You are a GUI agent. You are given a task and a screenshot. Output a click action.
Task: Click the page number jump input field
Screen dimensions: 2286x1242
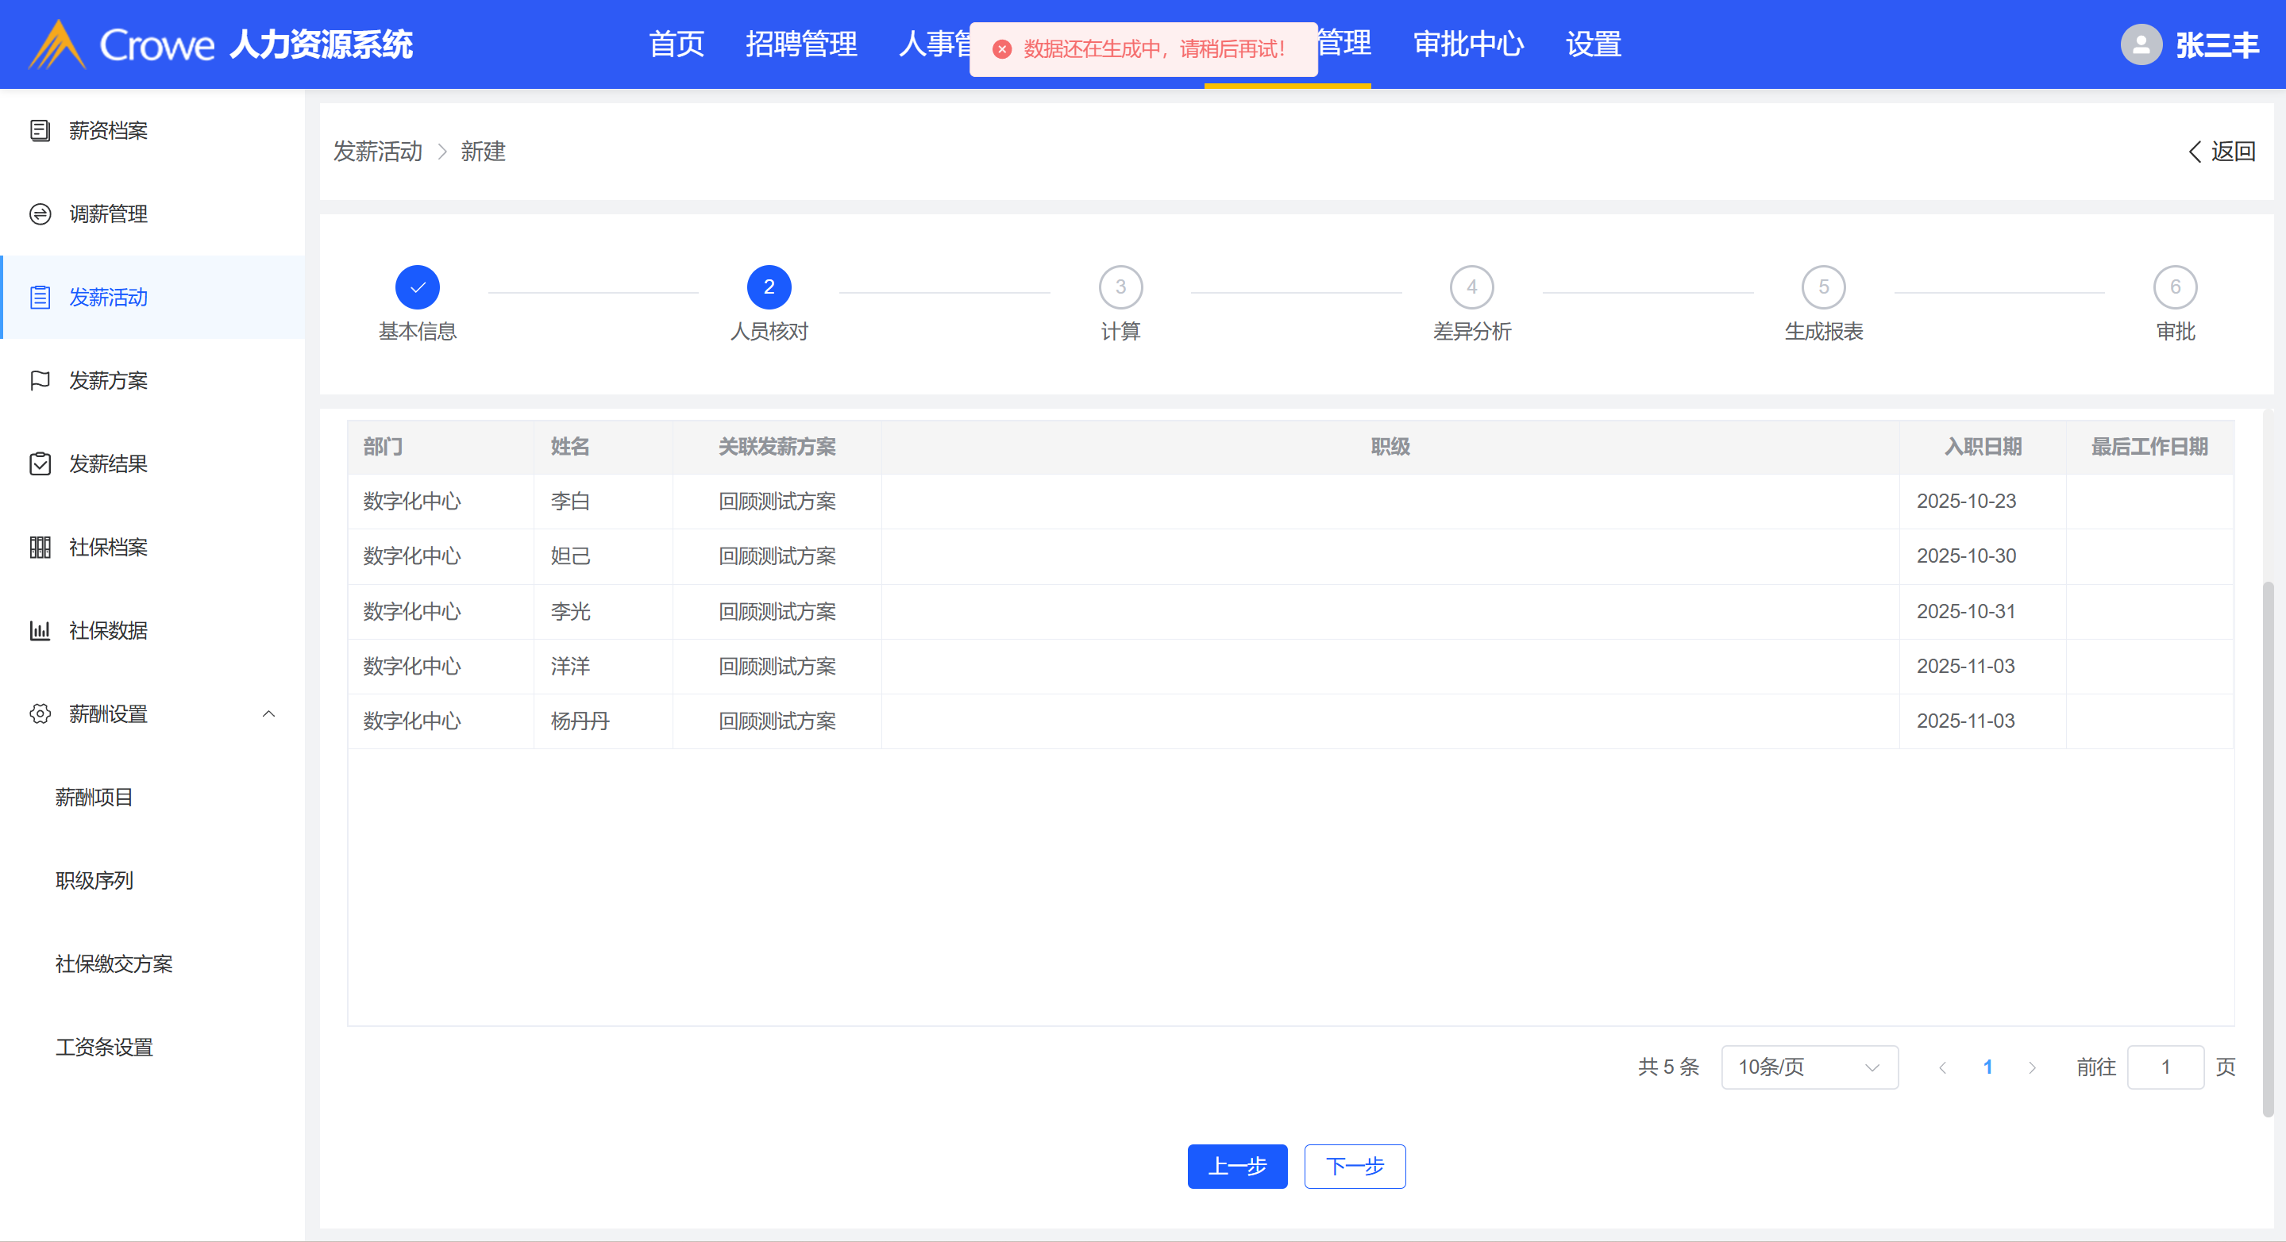tap(2165, 1067)
